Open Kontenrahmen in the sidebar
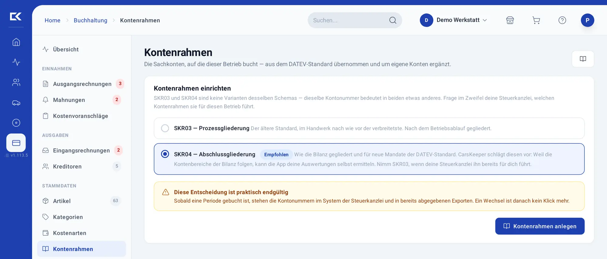 point(81,249)
